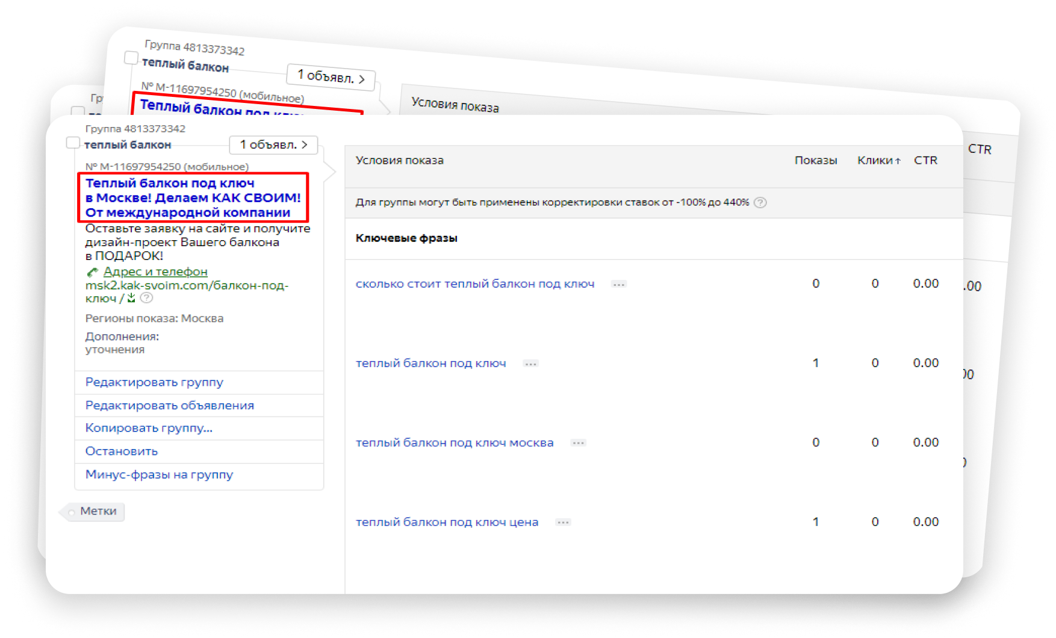The height and width of the screenshot is (638, 1056).
Task: Choose 'Редактировать группу' from the group actions
Action: [154, 382]
